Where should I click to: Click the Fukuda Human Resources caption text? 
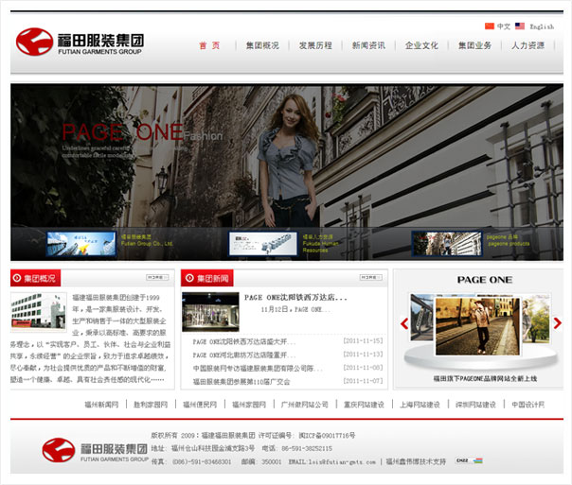321,244
